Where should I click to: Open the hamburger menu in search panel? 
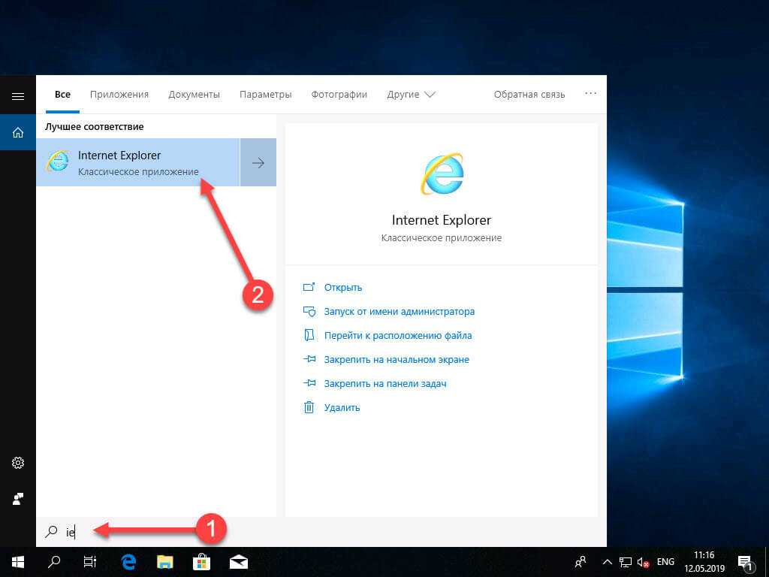click(18, 96)
